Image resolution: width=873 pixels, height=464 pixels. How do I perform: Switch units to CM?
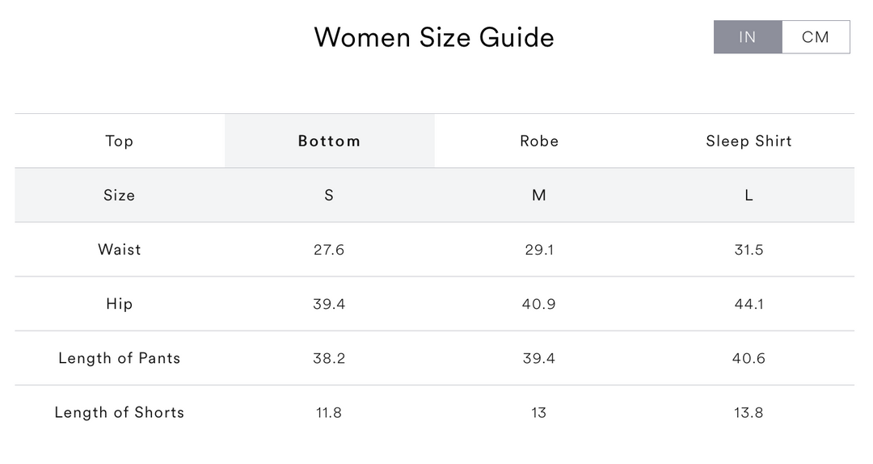point(816,37)
